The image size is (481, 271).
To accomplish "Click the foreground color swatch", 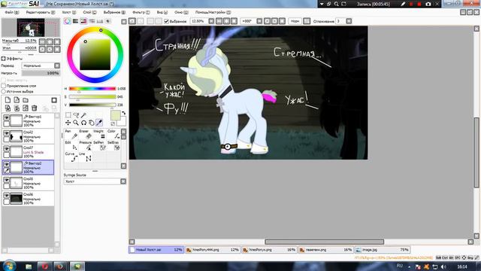I will (115, 115).
